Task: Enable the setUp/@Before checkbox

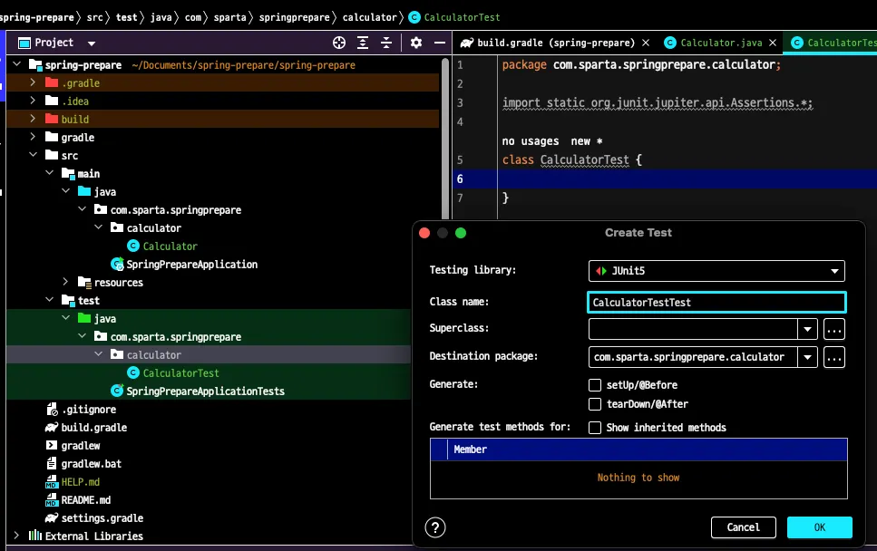Action: click(595, 385)
